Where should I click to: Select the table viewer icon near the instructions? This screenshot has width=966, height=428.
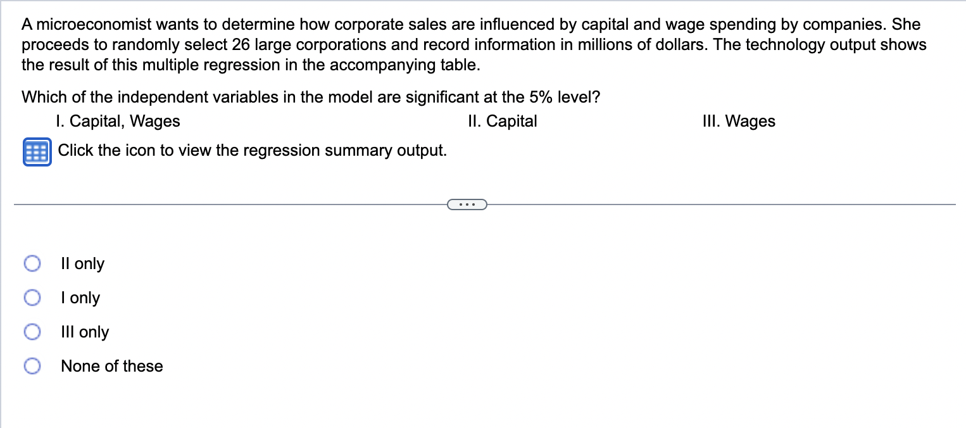pyautogui.click(x=36, y=151)
